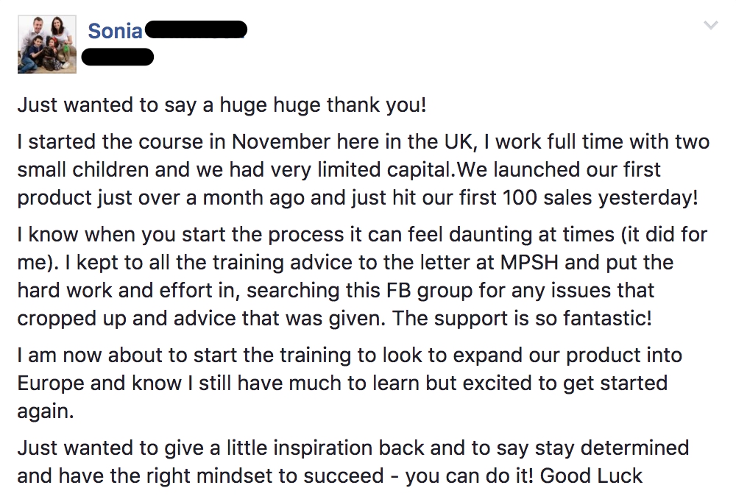Image resolution: width=736 pixels, height=502 pixels.
Task: Click "The support is so fantastic!" sentence
Action: coord(528,319)
